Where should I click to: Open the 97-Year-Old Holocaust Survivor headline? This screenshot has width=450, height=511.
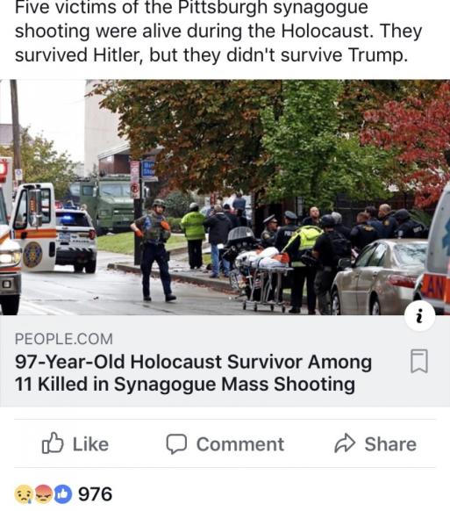193,373
